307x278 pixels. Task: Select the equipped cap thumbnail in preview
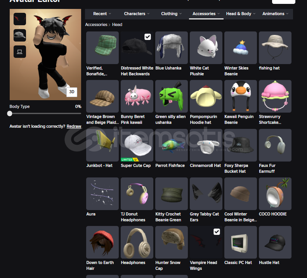pyautogui.click(x=20, y=35)
